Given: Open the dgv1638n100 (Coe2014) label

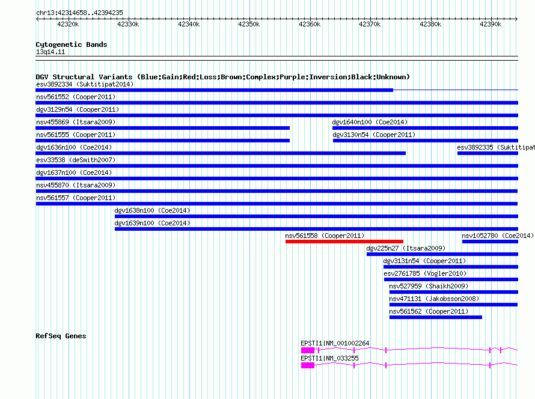Looking at the screenshot, I should [152, 210].
